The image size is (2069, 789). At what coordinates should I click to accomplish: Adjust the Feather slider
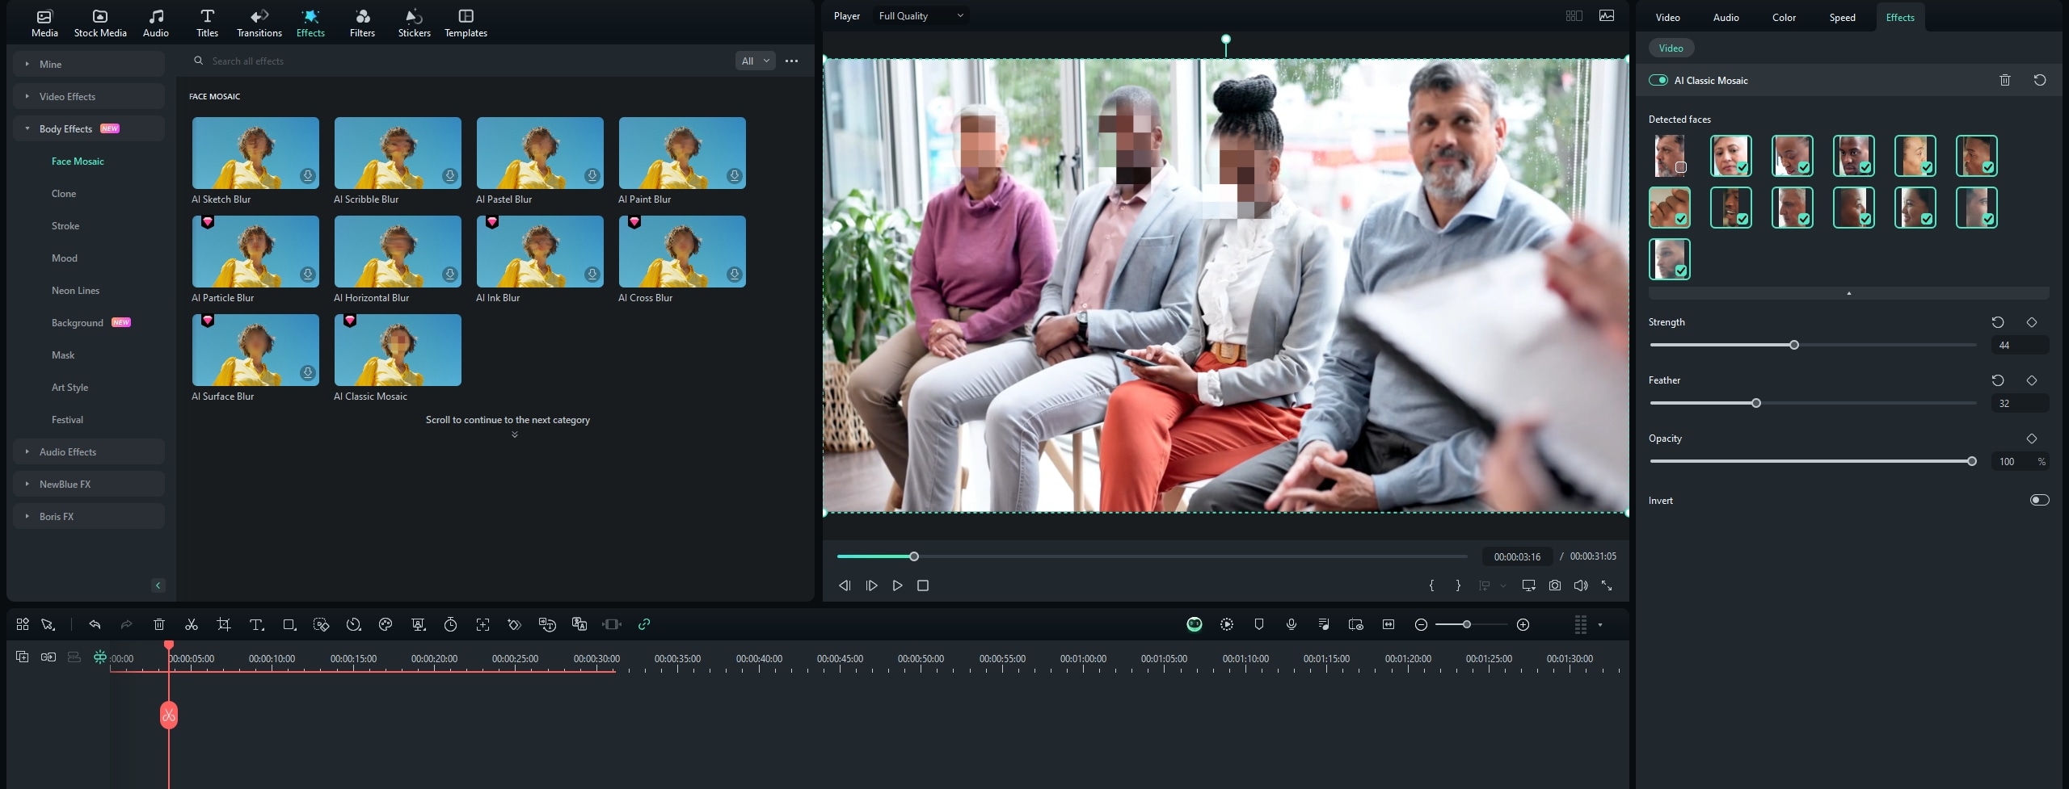[x=1755, y=403]
